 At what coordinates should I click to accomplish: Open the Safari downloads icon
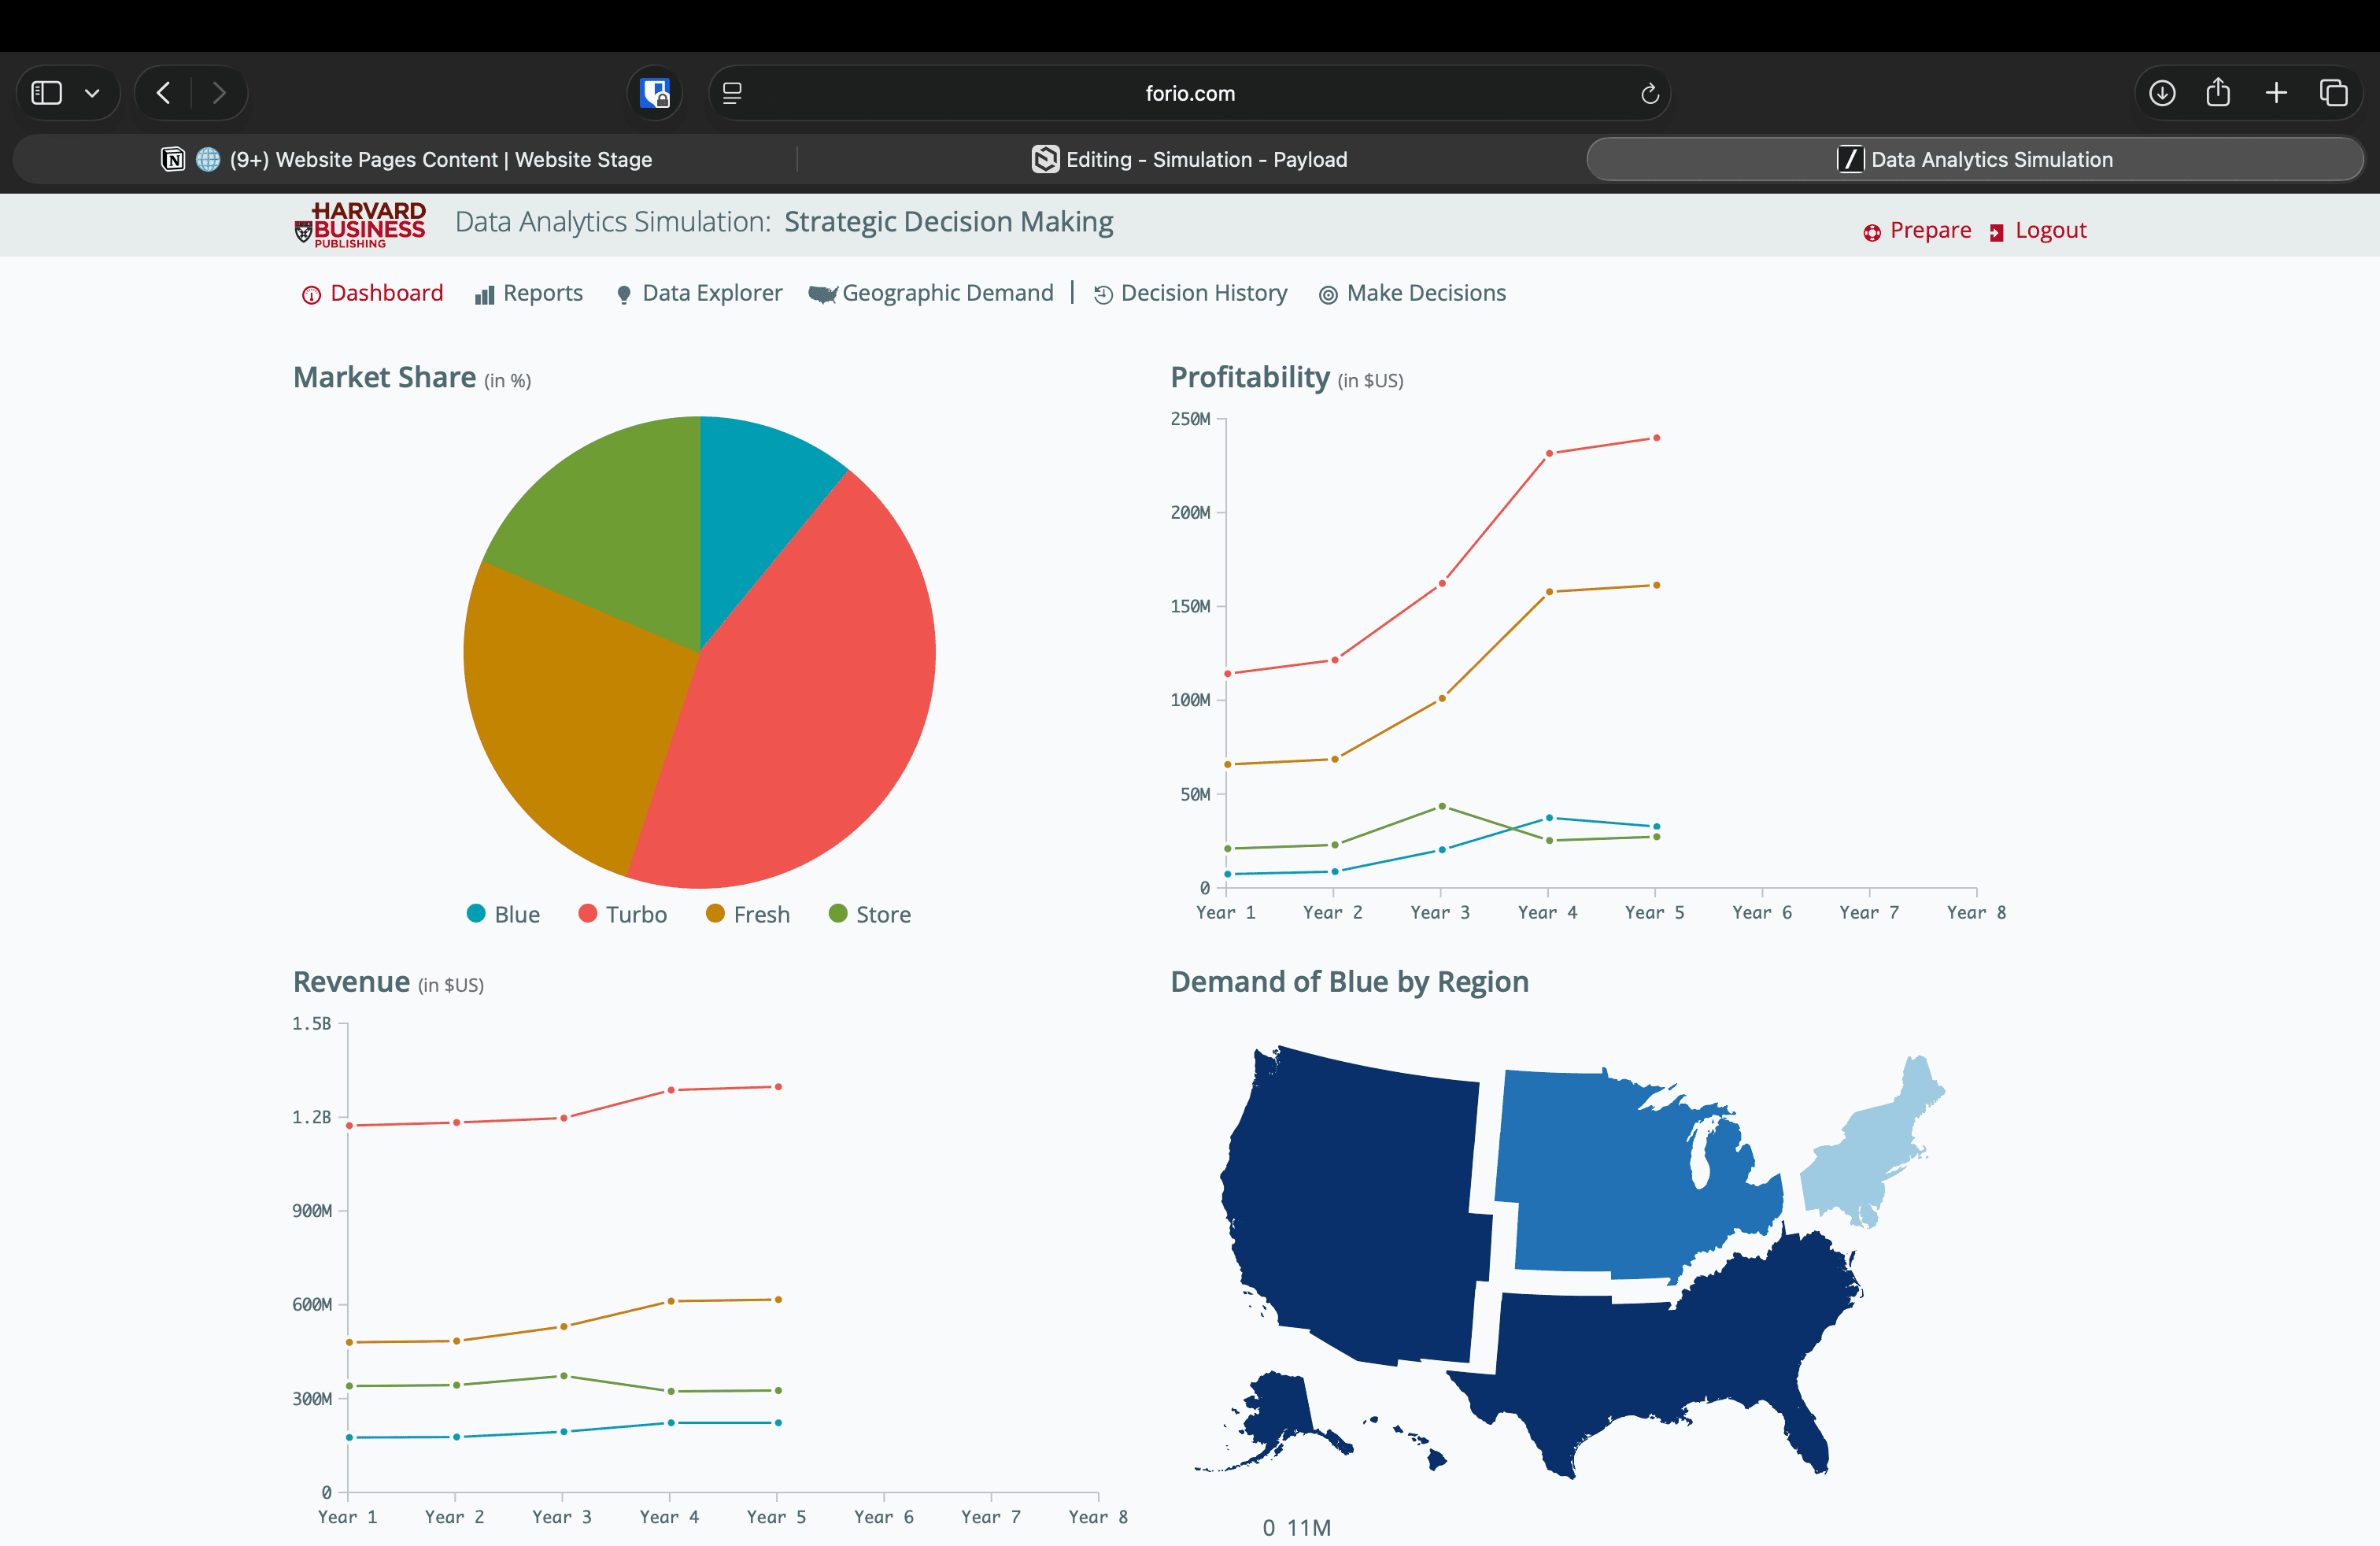point(2161,93)
